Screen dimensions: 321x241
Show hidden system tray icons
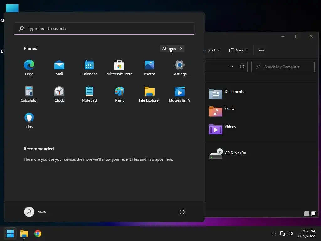pos(274,233)
